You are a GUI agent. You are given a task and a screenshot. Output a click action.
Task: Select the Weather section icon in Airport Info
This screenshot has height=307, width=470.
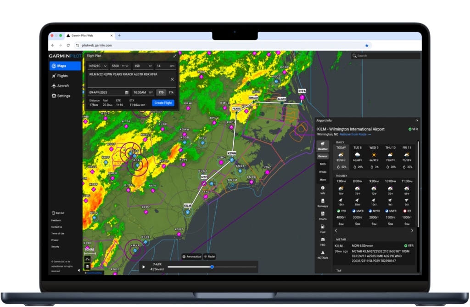pos(323,146)
